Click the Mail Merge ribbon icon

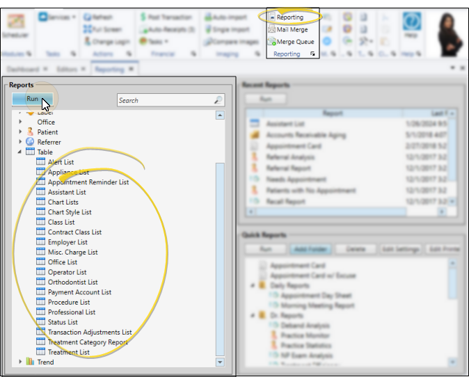271,30
